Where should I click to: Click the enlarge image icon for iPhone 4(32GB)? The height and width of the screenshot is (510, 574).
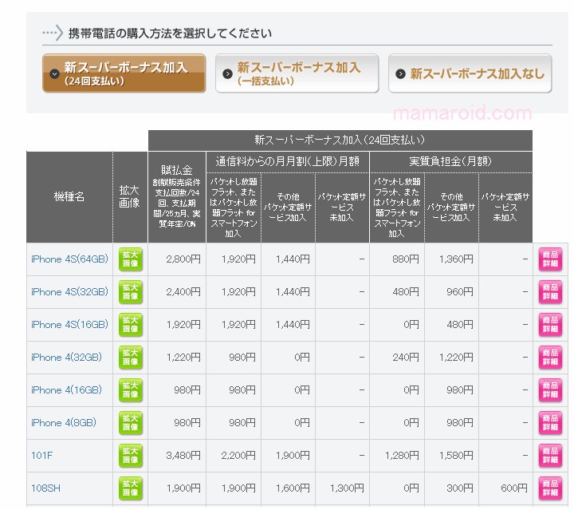[130, 358]
